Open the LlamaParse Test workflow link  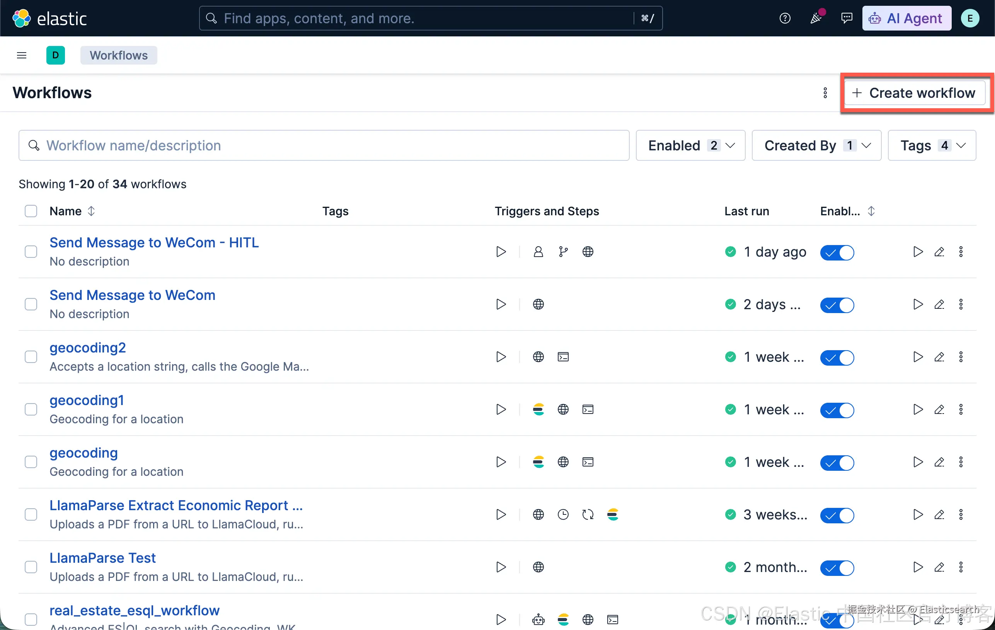click(102, 558)
